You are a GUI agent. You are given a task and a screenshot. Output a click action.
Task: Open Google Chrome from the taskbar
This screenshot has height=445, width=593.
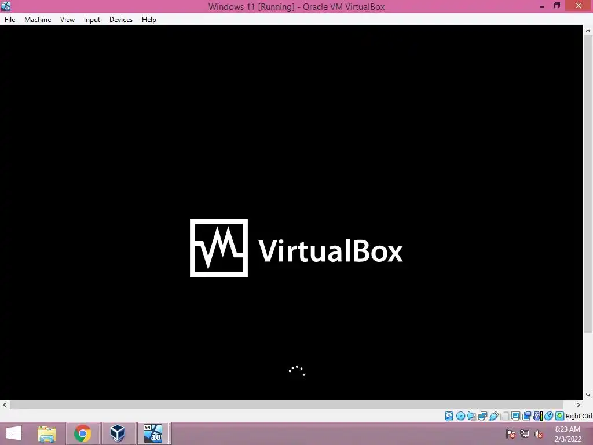[83, 433]
